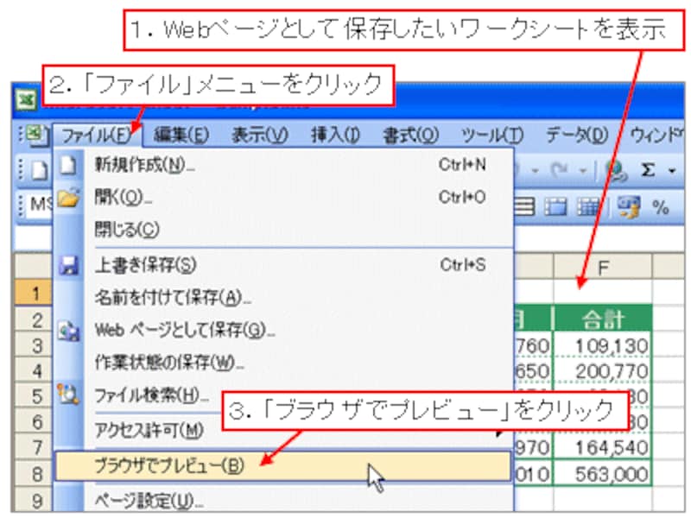Click the new document icon in File menu
Image resolution: width=691 pixels, height=518 pixels.
click(68, 166)
